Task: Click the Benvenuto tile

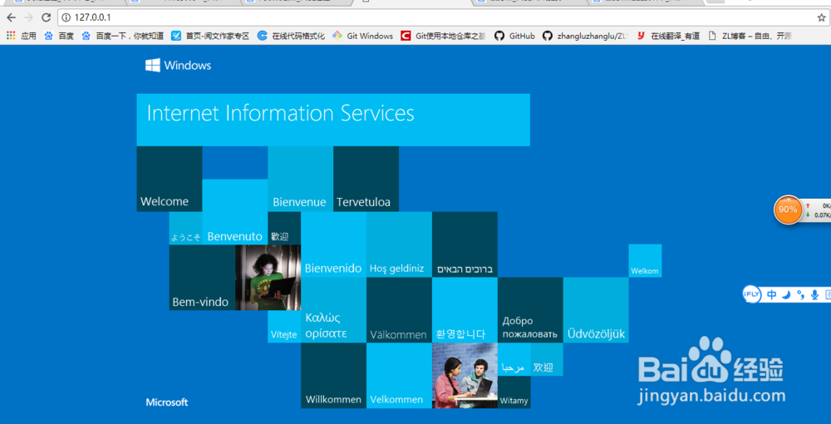Action: (x=235, y=212)
